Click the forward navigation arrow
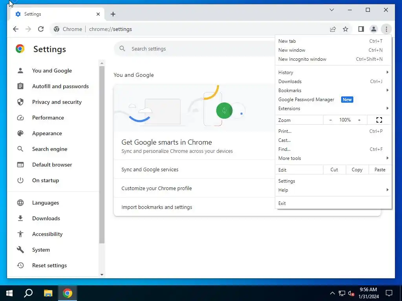This screenshot has height=301, width=402. [x=28, y=29]
